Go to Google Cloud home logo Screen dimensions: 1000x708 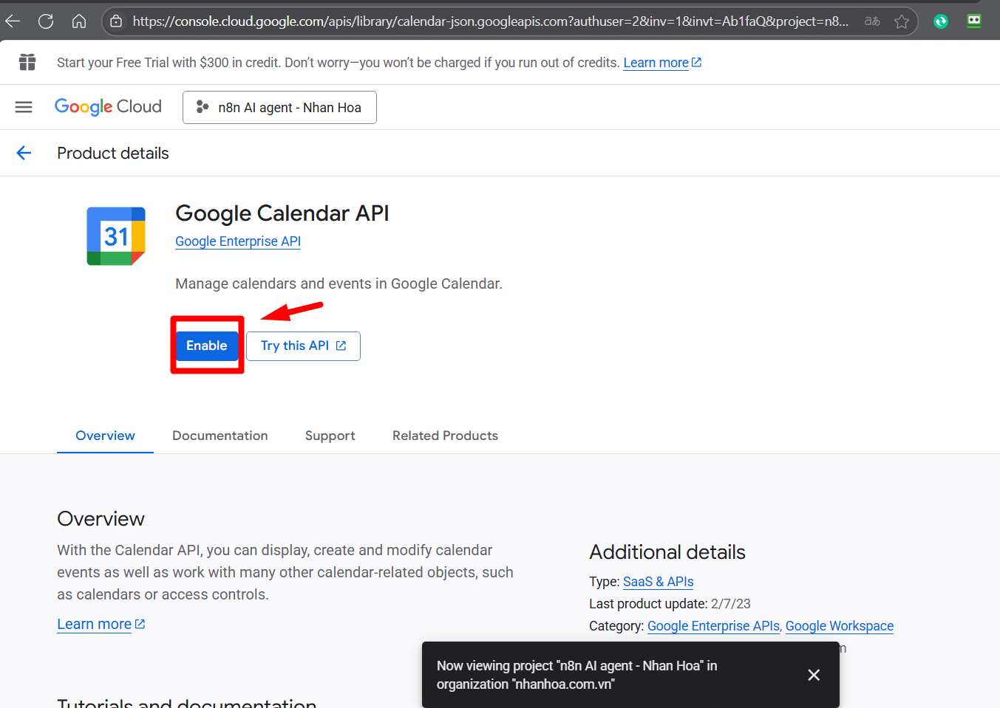point(108,107)
